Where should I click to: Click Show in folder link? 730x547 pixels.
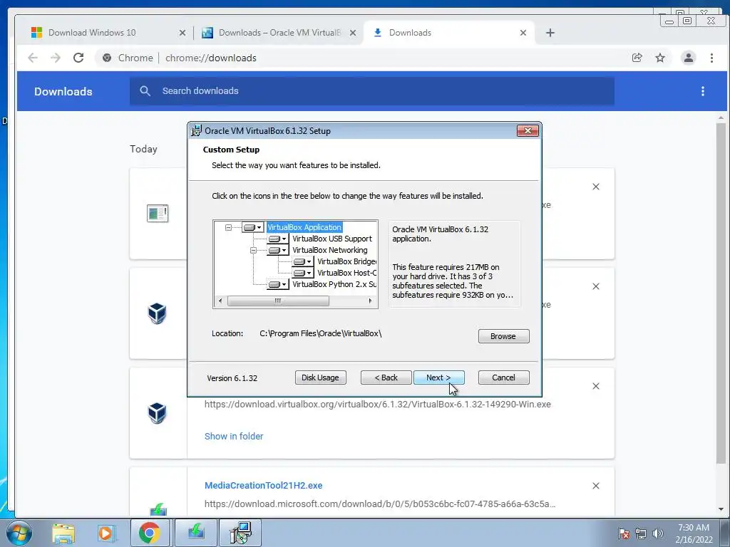pos(234,437)
